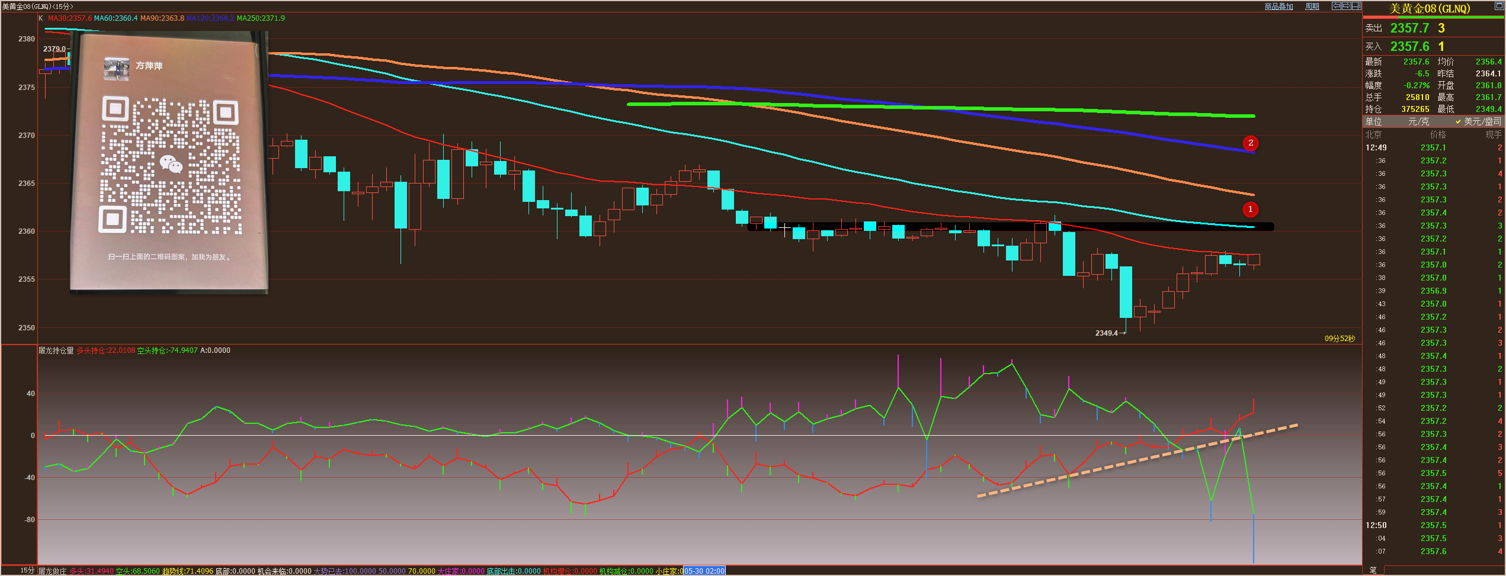Image resolution: width=1506 pixels, height=576 pixels.
Task: Click the red-green buy/sell ratio bar
Action: click(1434, 18)
